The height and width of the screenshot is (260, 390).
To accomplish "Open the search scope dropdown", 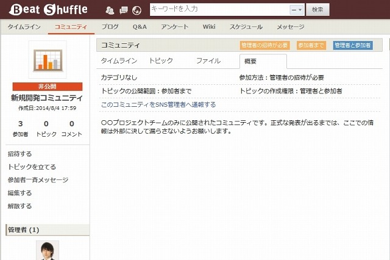I will click(x=297, y=10).
